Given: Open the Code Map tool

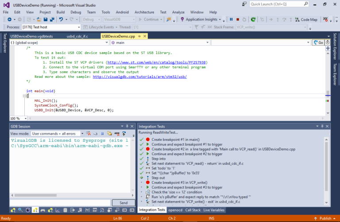Looking at the screenshot, I should tap(306, 19).
